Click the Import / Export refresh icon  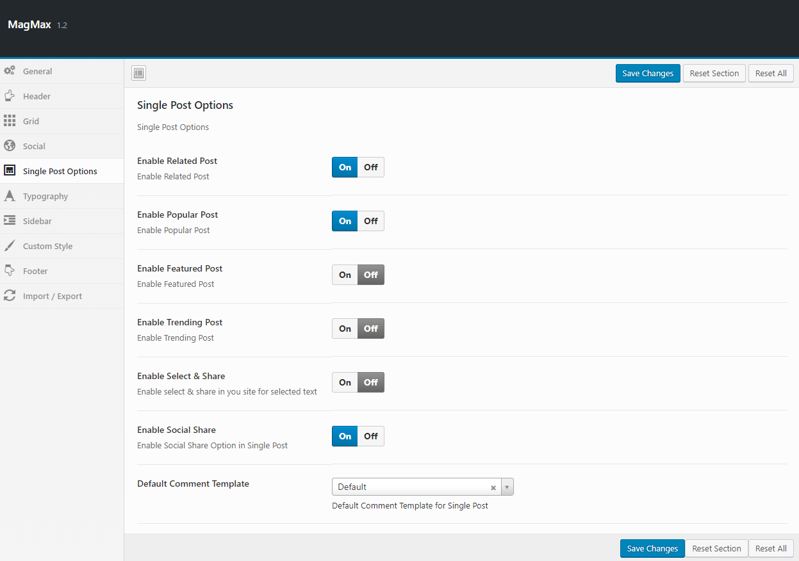tap(10, 296)
